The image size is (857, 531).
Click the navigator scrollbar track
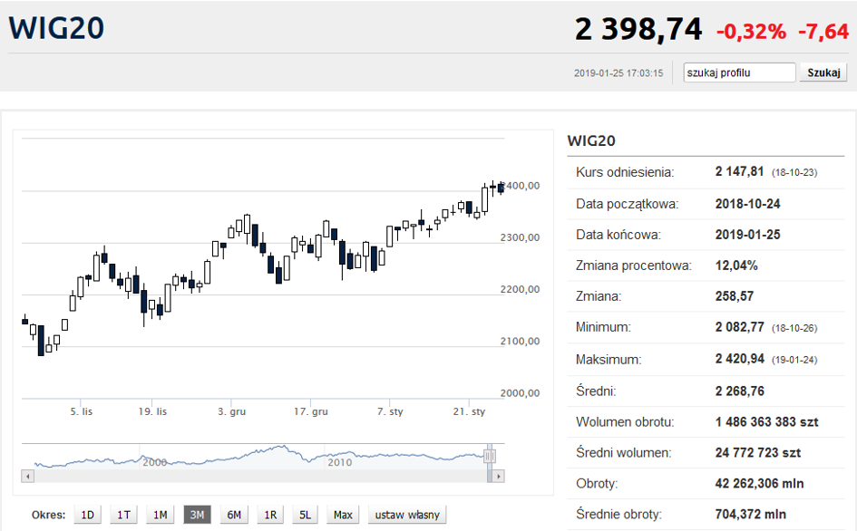pos(263,476)
